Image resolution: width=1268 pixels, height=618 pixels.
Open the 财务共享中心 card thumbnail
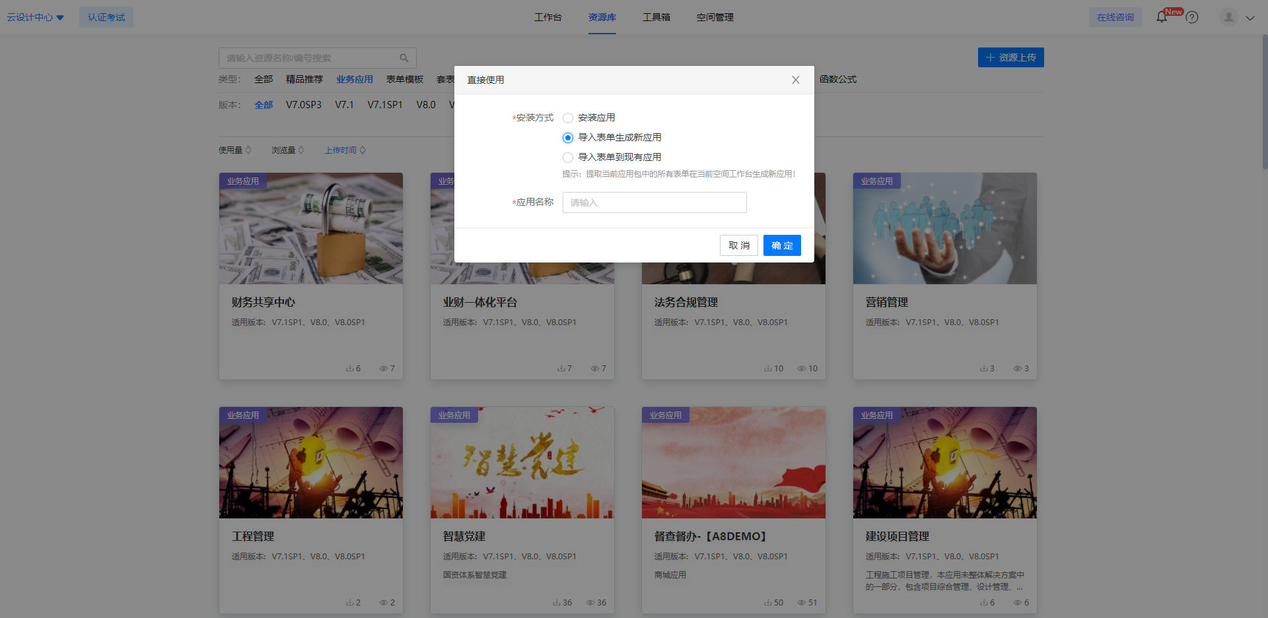311,228
